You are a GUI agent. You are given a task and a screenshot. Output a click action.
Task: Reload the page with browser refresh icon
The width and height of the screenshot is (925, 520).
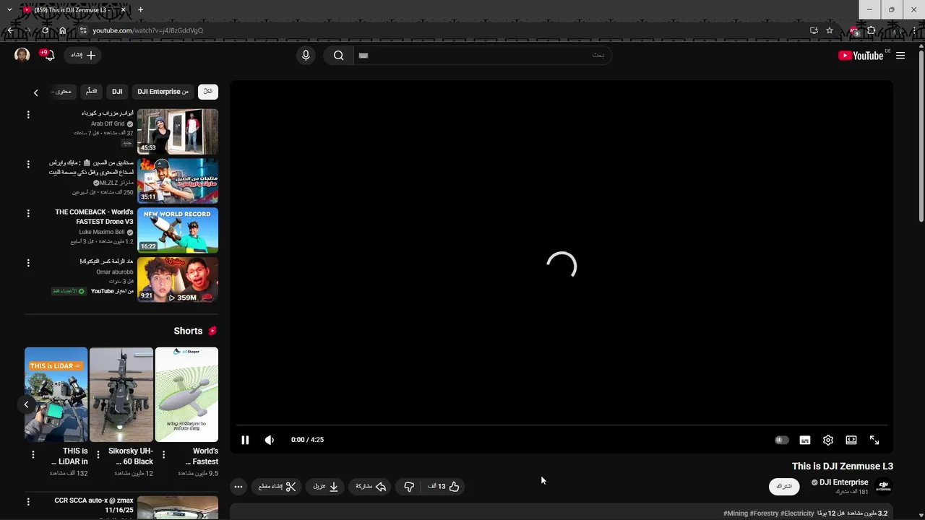click(45, 30)
